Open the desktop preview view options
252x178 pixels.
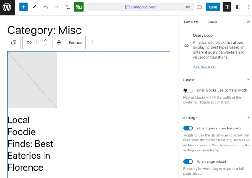(199, 7)
